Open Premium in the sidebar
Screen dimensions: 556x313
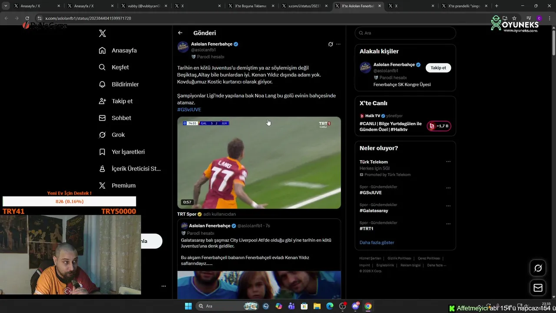(x=117, y=185)
